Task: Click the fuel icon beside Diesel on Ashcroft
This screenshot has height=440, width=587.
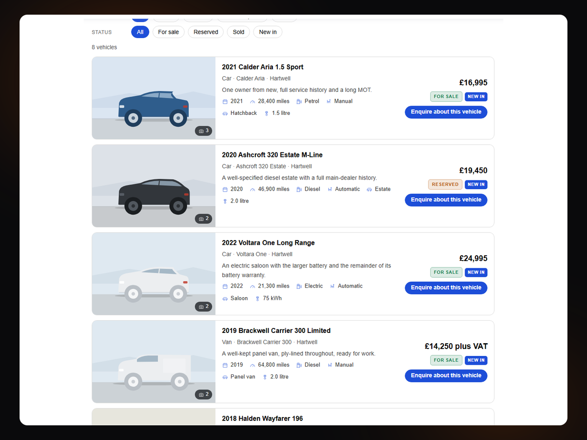Action: pos(299,189)
